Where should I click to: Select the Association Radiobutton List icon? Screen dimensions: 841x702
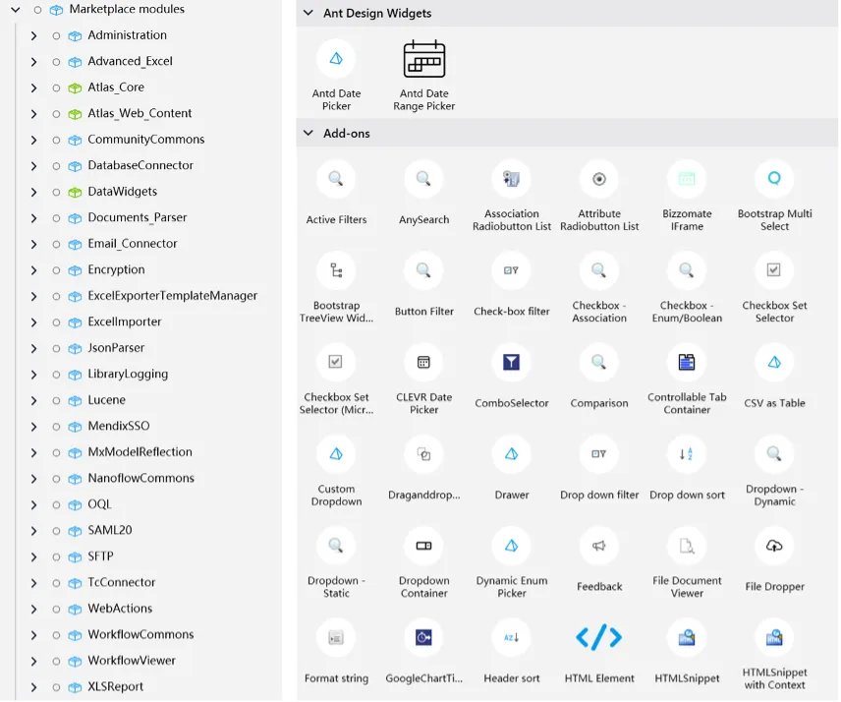click(x=512, y=179)
